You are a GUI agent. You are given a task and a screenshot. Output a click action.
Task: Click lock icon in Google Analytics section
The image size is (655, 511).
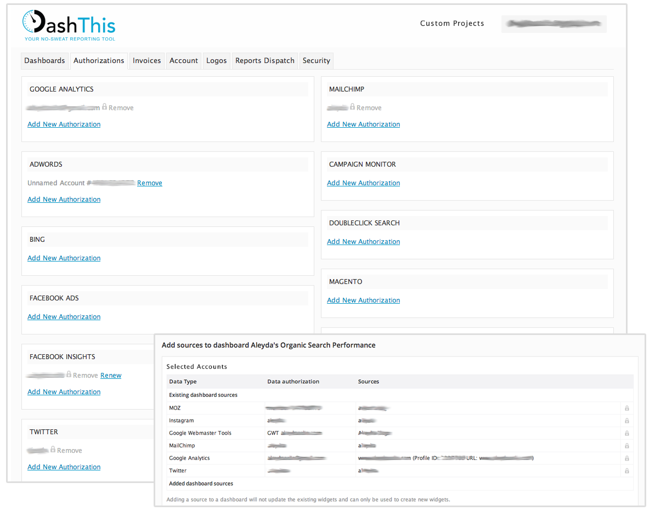(x=104, y=107)
